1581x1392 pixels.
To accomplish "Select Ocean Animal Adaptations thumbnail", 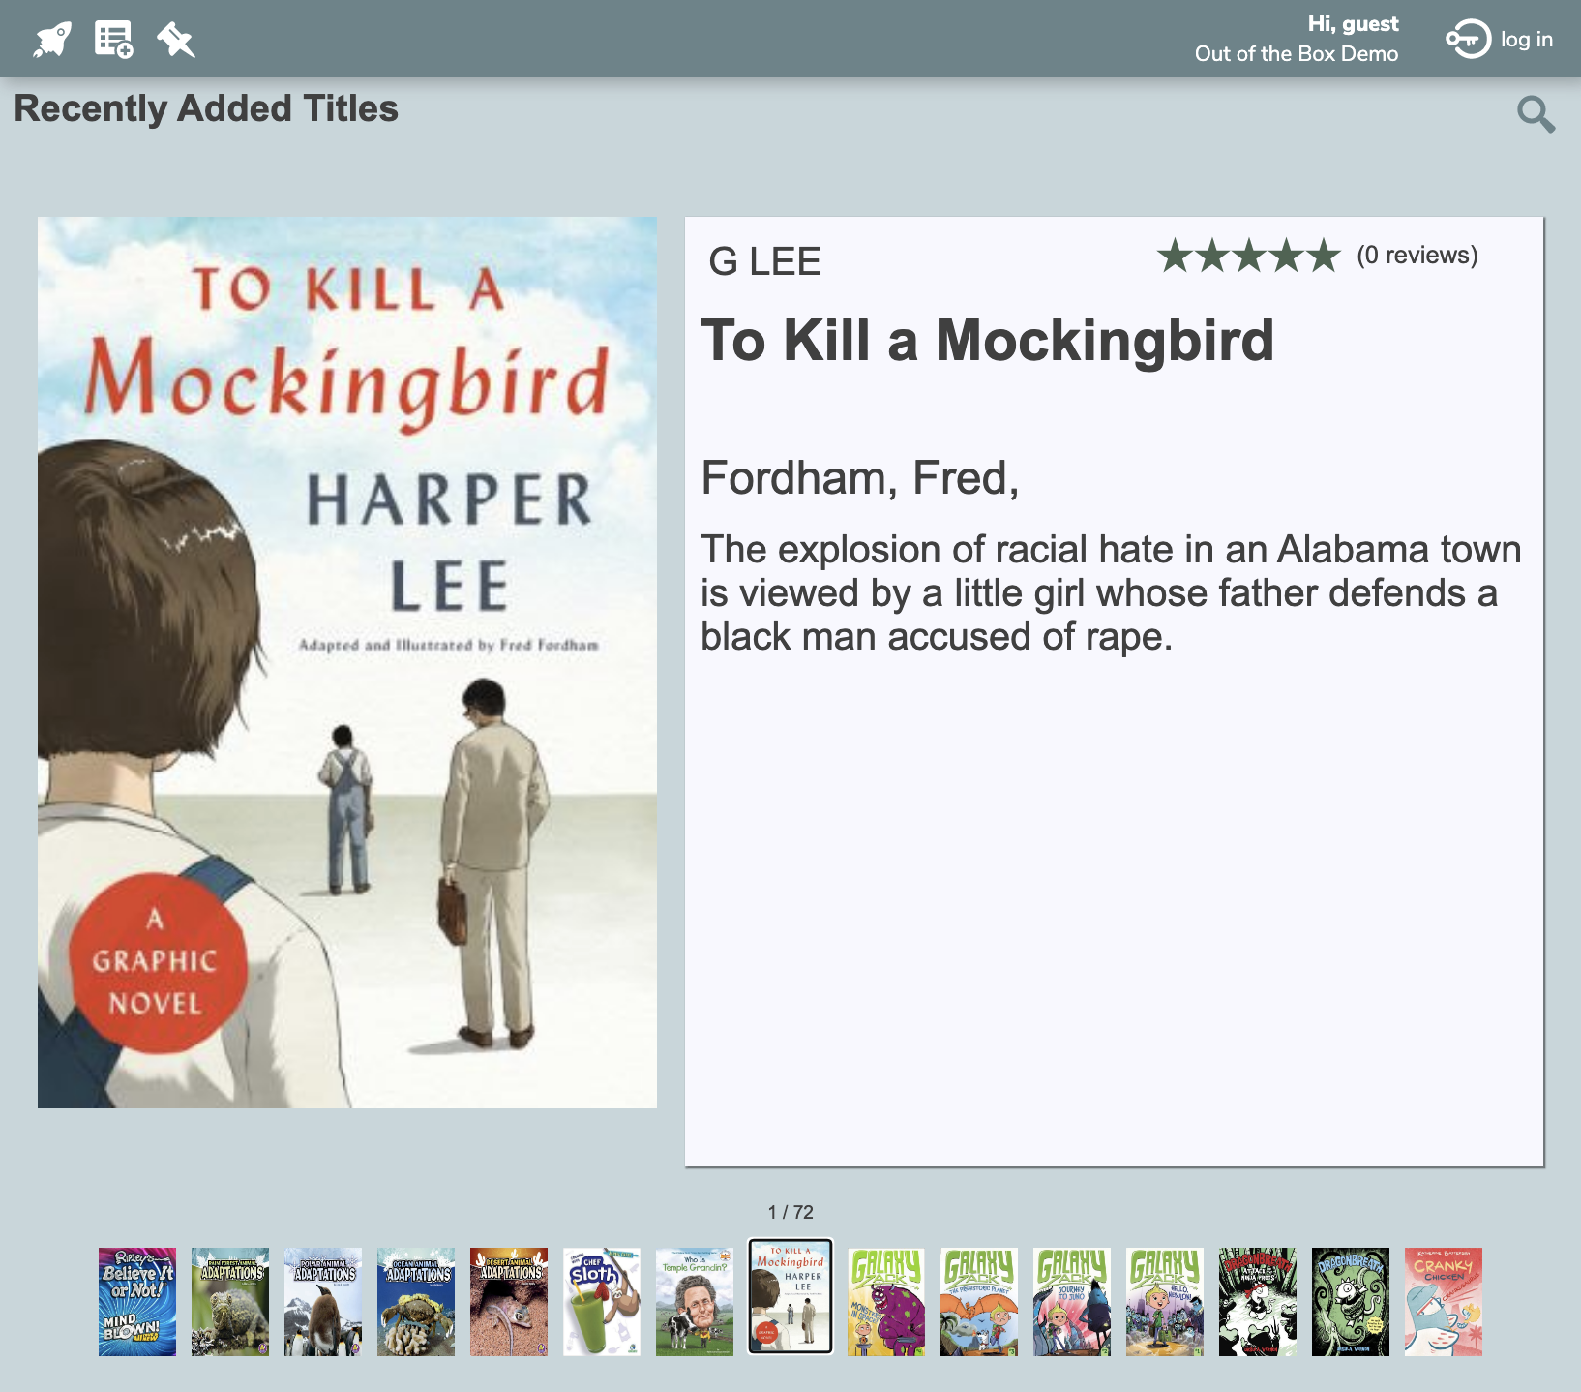I will 416,1302.
